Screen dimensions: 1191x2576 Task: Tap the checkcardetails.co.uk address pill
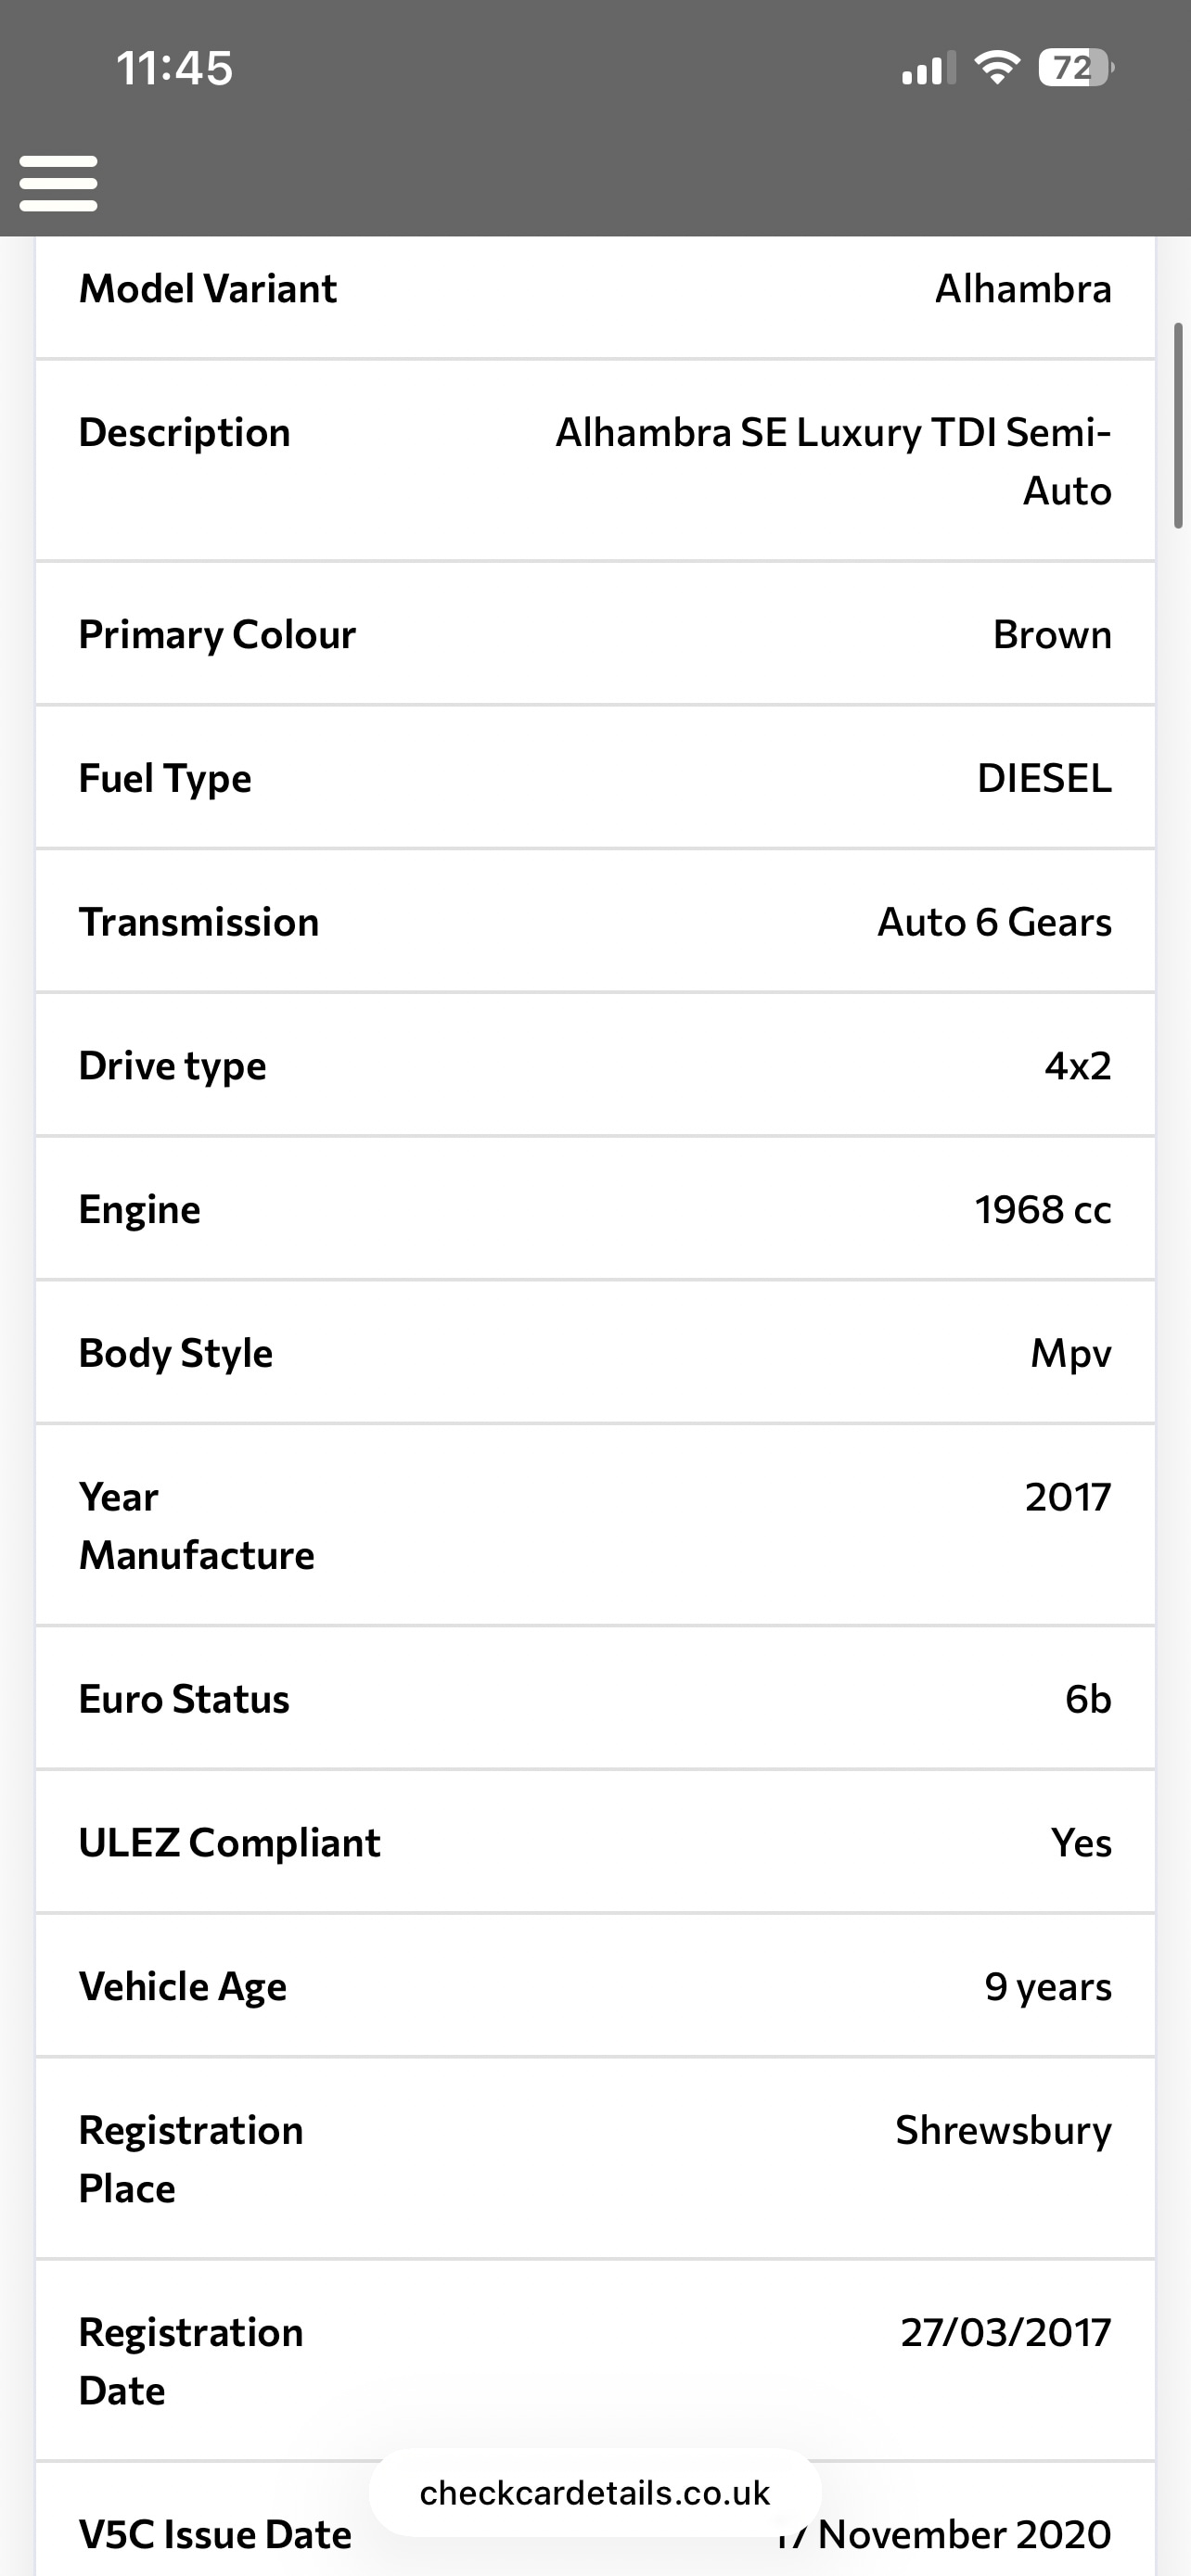(595, 2493)
